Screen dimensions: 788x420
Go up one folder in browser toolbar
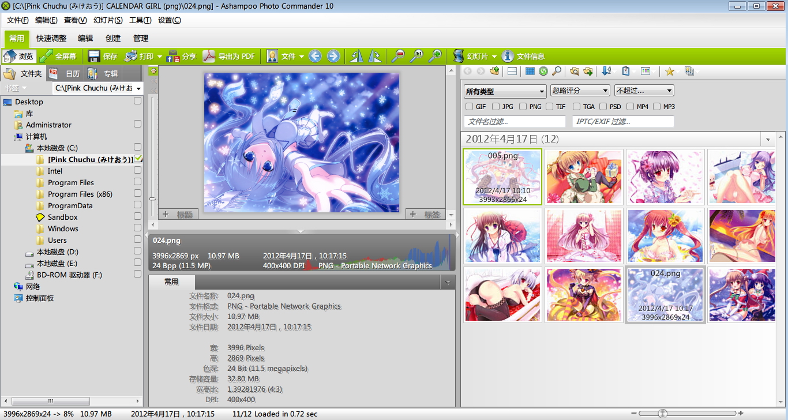click(494, 71)
